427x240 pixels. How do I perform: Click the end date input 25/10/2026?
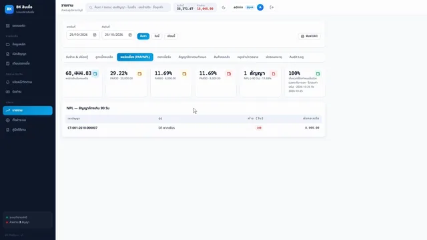pyautogui.click(x=118, y=35)
